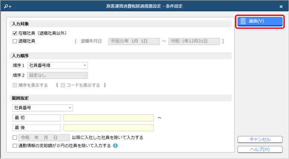
Task: Enable 通勤情報の支給額が0円 exclusion checkbox
Action: pos(15,146)
